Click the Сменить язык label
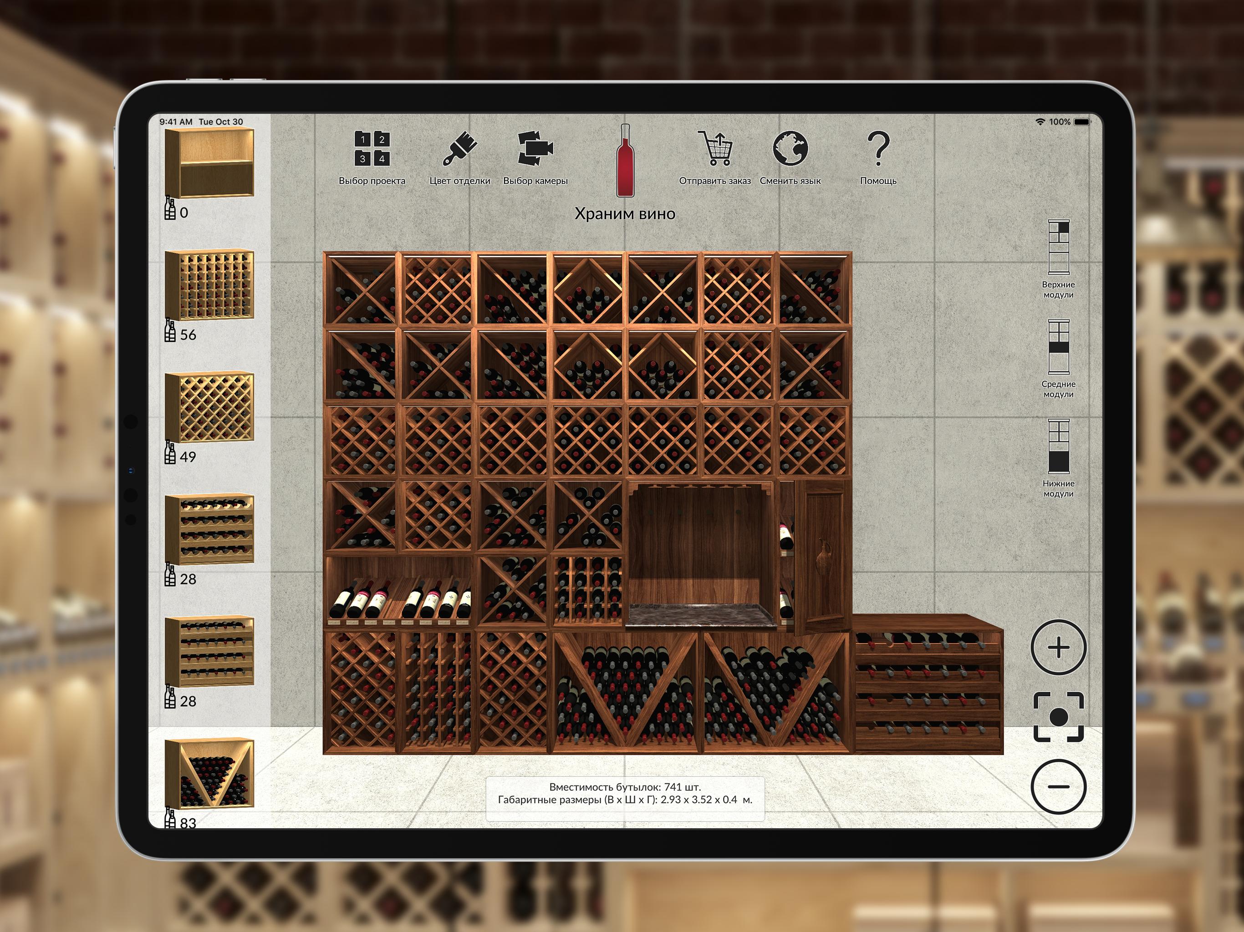 pos(790,181)
